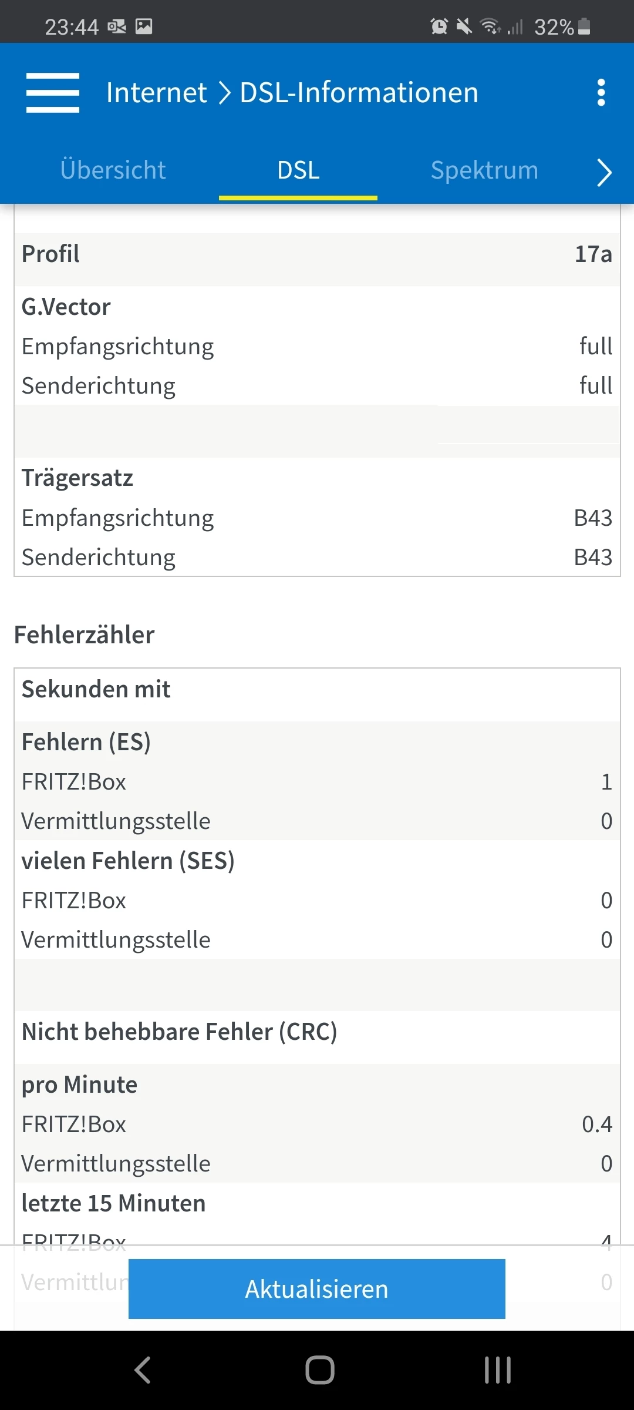
Task: Tap the Android home button
Action: tap(320, 1370)
